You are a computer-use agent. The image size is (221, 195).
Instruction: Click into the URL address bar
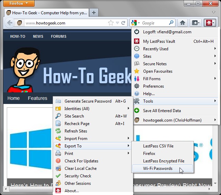pyautogui.click(x=66, y=23)
